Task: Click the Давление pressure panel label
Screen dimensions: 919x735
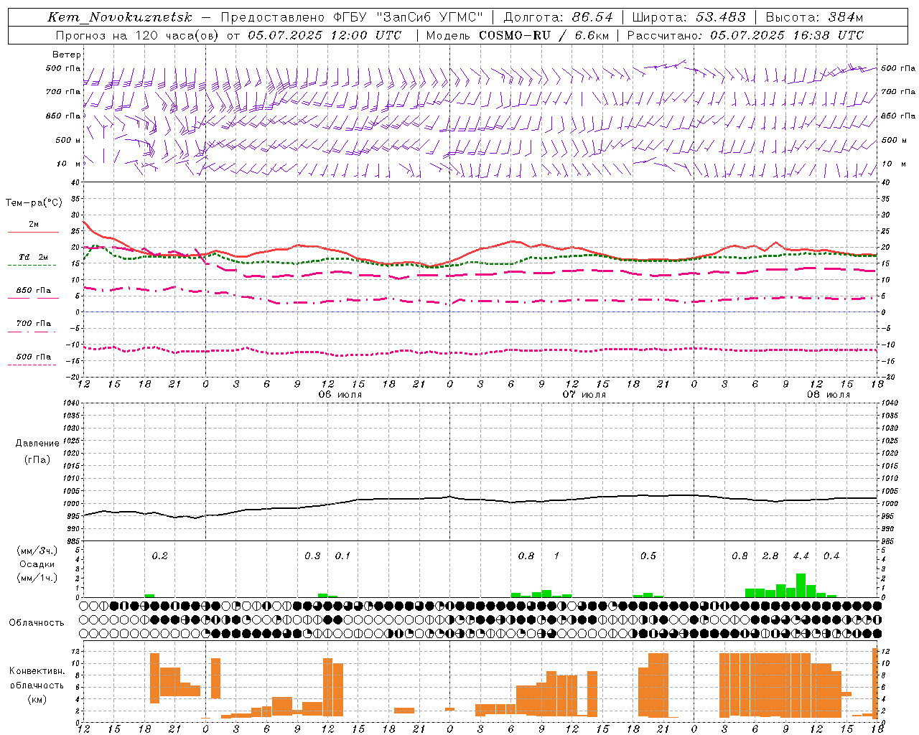Action: [x=37, y=444]
